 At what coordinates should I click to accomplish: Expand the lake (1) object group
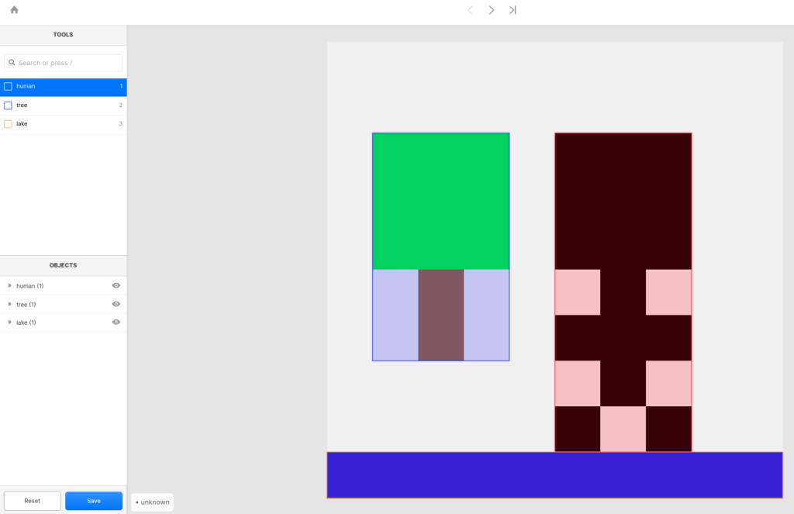(x=9, y=322)
